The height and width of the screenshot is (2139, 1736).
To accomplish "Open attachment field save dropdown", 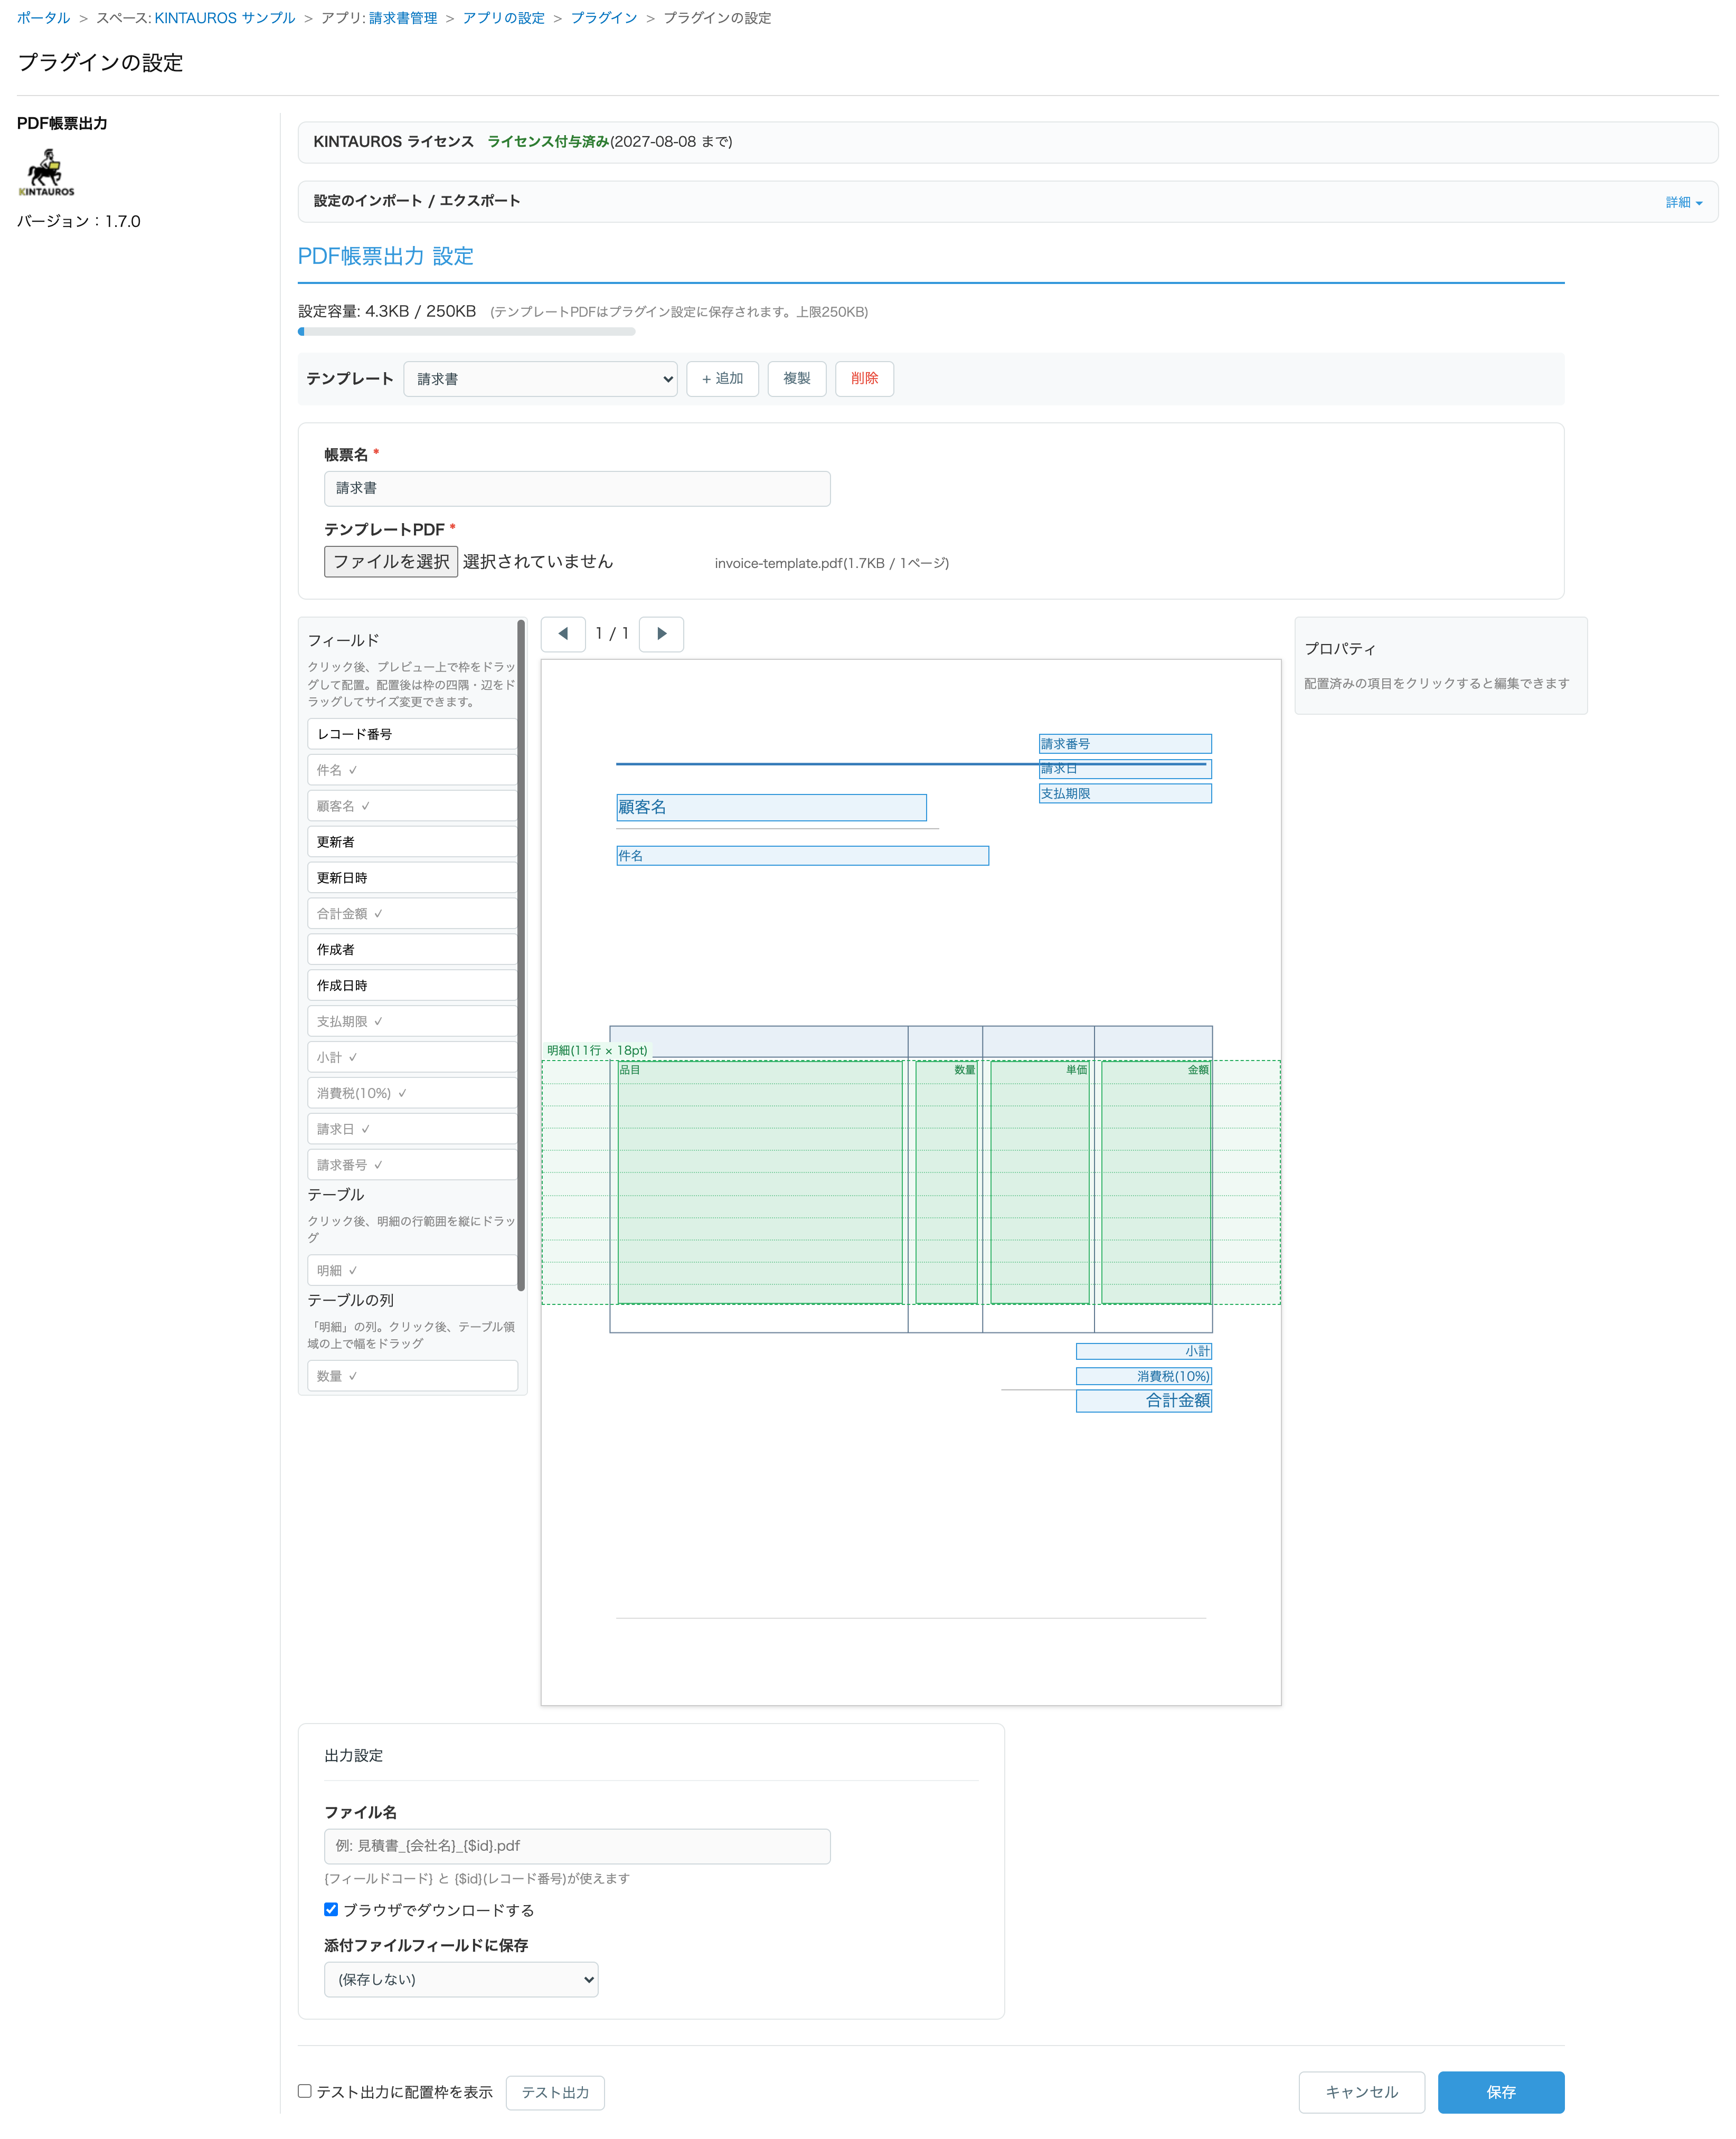I will [461, 1979].
